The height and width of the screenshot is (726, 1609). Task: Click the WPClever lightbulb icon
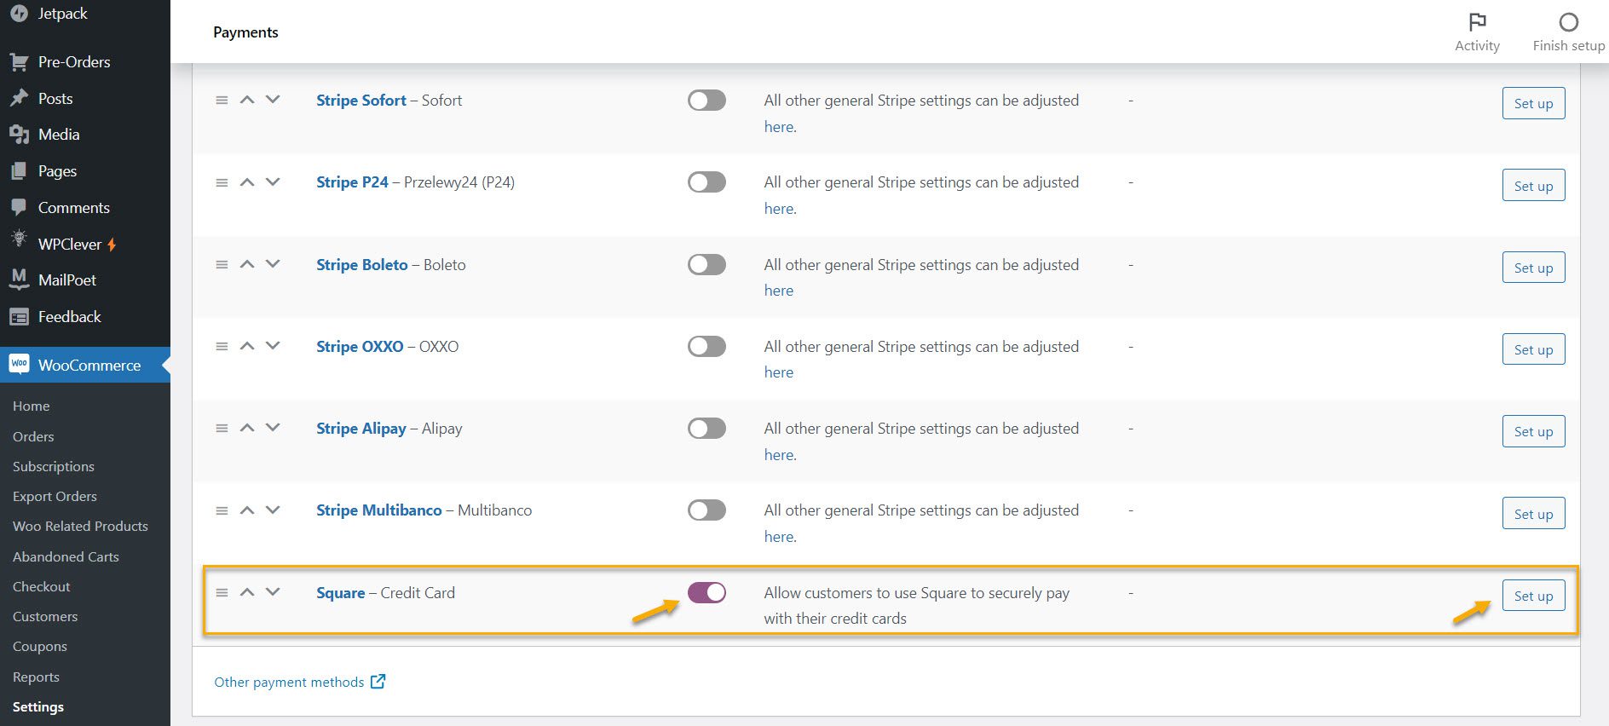19,239
